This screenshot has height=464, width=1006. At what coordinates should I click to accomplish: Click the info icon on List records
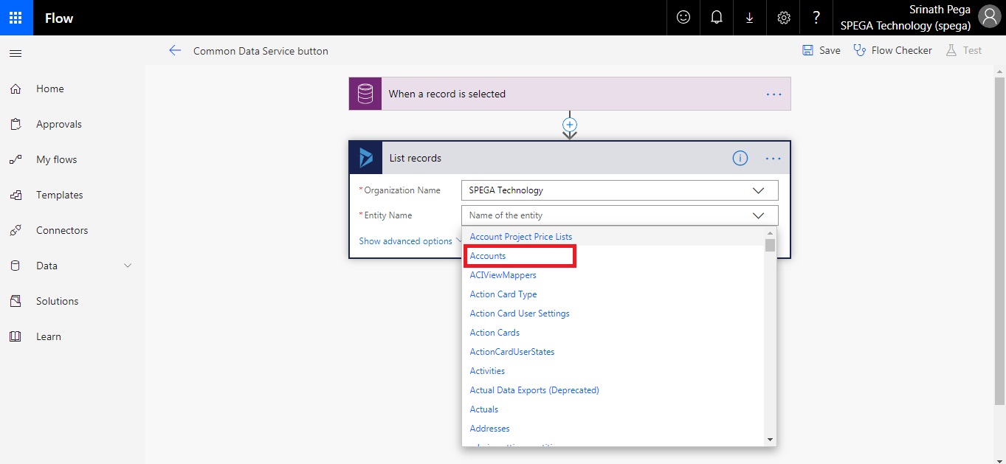point(740,158)
